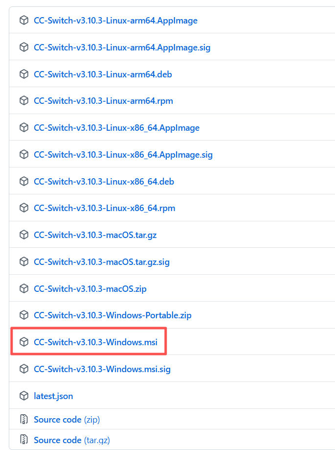The width and height of the screenshot is (335, 450).
Task: Get the CC-Switch-v3.10.3-Linux-arm64.rpm package
Action: 104,101
